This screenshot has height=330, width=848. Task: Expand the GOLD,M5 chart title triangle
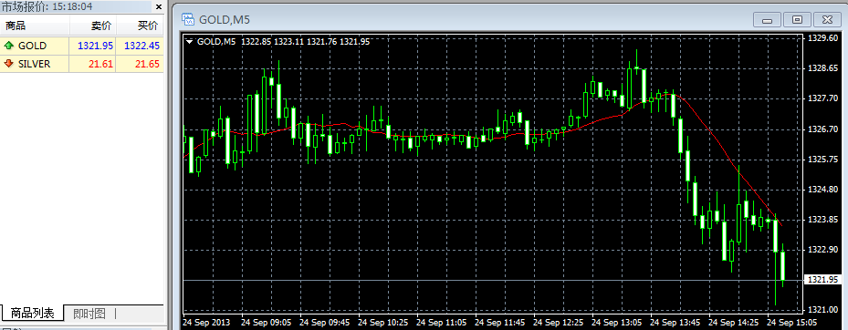(x=189, y=42)
